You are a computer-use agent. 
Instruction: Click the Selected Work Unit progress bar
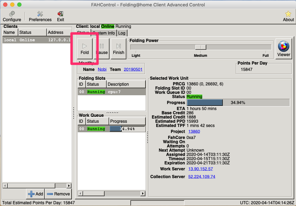[238, 103]
